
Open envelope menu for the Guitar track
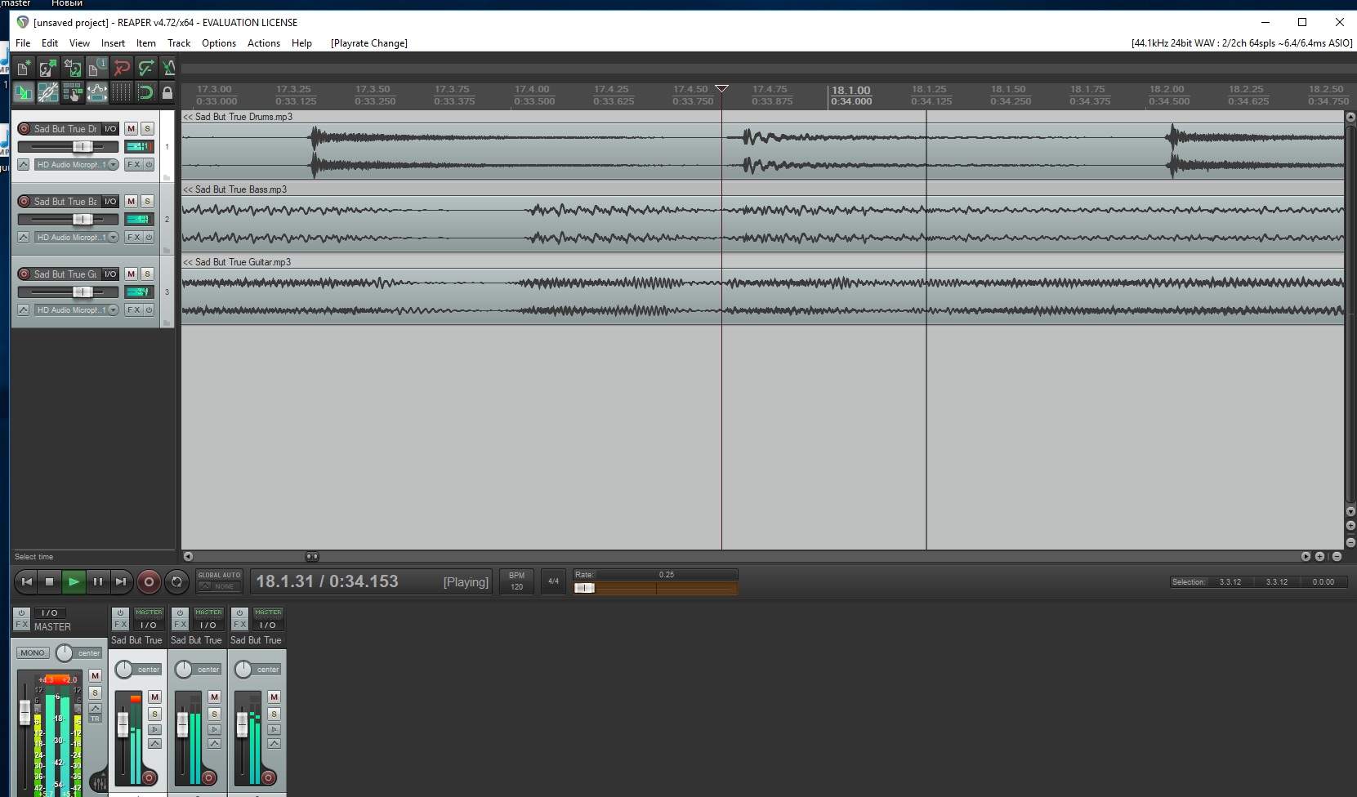[x=24, y=310]
